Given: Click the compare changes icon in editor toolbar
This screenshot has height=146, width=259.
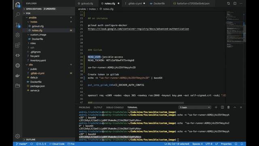Looking at the screenshot, I should [x=228, y=3].
